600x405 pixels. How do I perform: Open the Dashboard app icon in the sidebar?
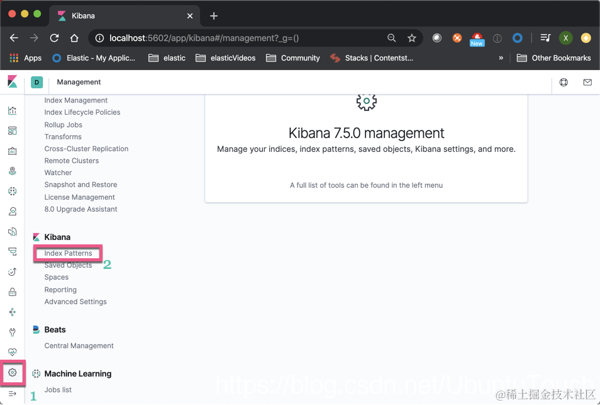click(12, 130)
